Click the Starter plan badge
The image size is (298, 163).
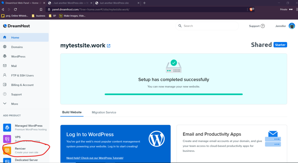280,45
